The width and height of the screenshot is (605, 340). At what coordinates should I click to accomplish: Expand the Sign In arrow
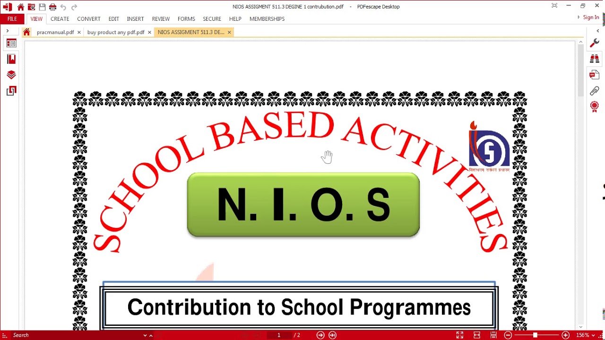click(579, 17)
